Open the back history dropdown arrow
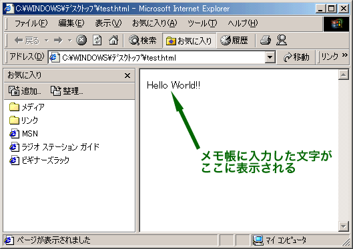 click(46, 41)
